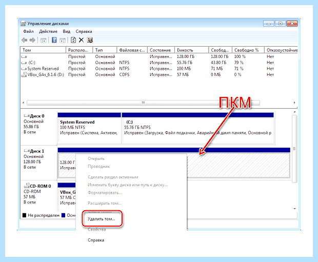
Task: Select the VBox_GAs_6.1.6 (D:) disc icon
Action: click(x=24, y=75)
